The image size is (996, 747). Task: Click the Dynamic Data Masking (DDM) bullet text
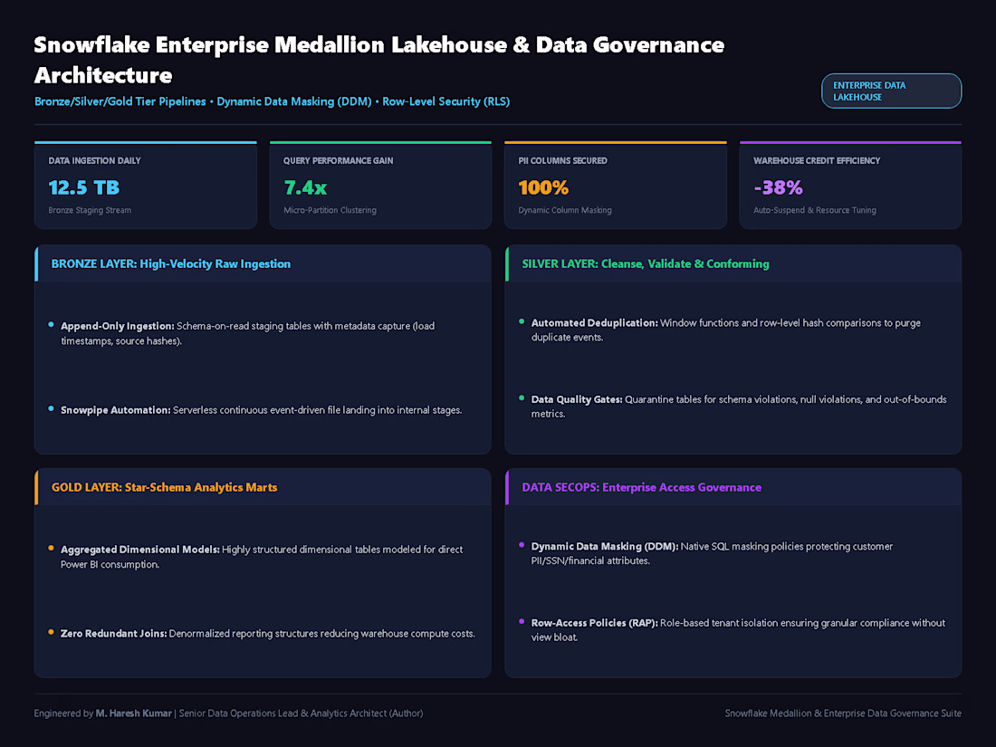click(712, 553)
